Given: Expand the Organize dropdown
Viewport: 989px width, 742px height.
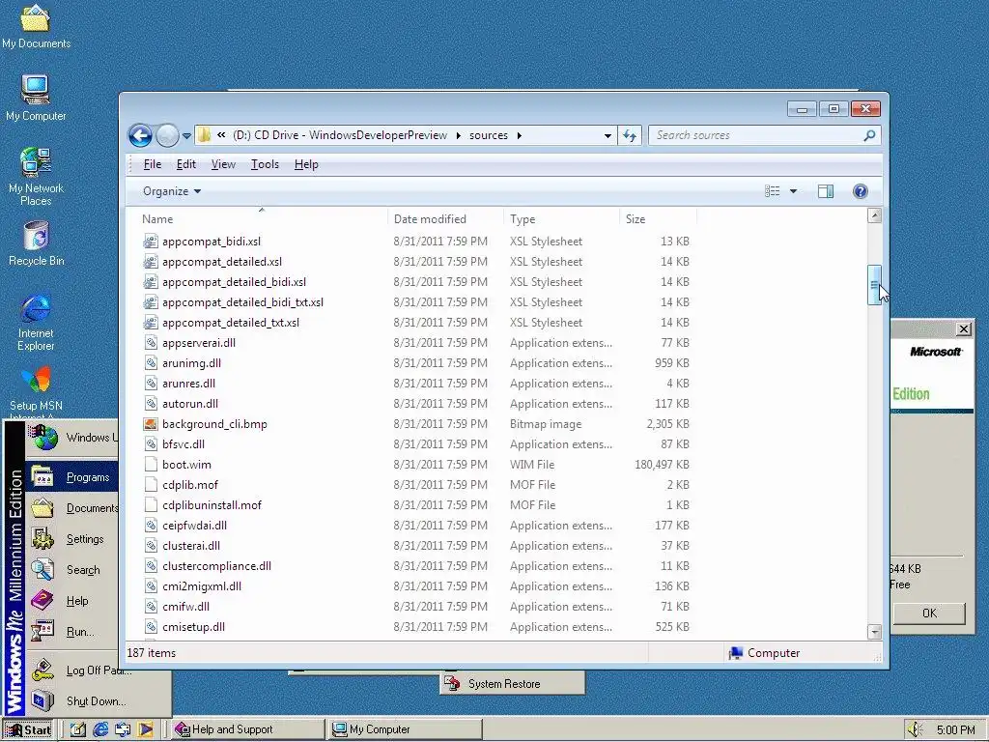Looking at the screenshot, I should 172,191.
